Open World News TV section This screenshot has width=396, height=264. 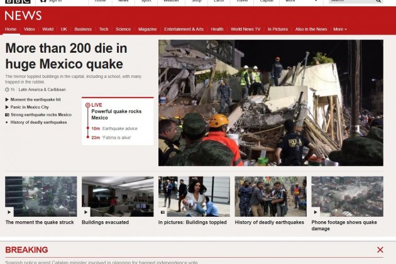(246, 30)
